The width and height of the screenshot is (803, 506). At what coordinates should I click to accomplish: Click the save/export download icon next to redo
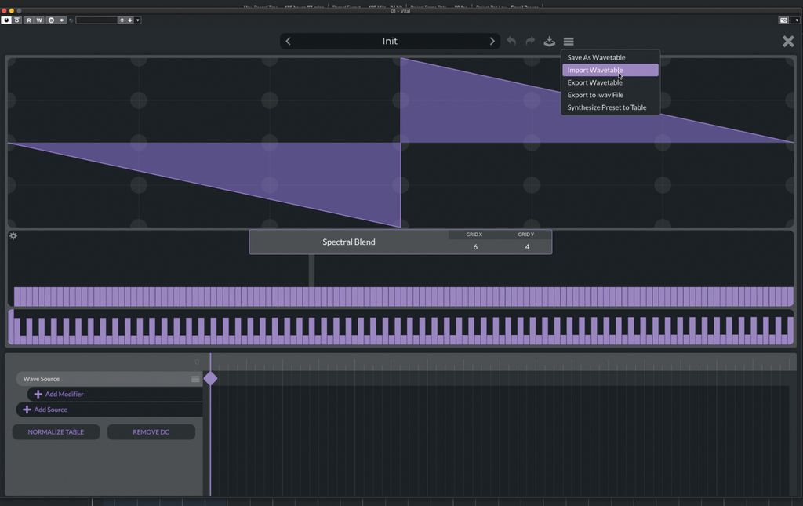tap(549, 42)
